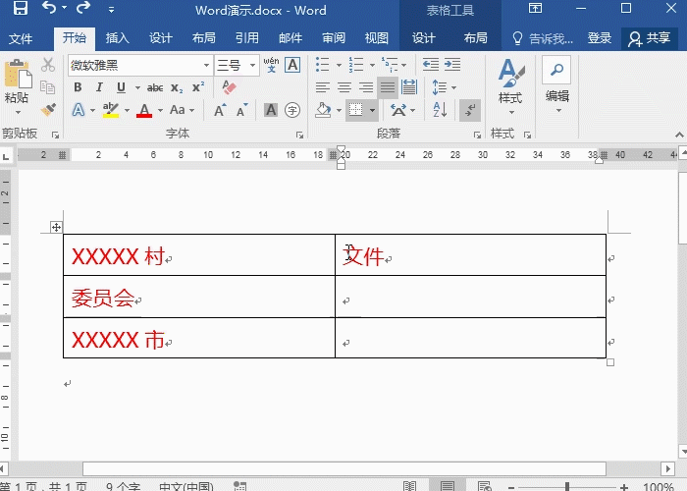
Task: Toggle strikethrough formatting
Action: coord(155,87)
